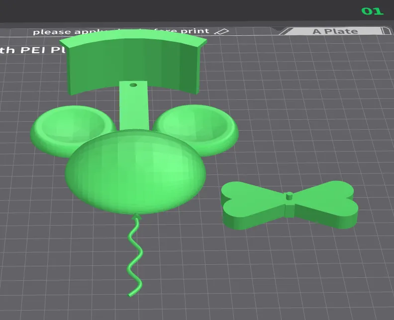The image size is (394, 320).
Task: Click the 'A Plate' label text
Action: (335, 32)
